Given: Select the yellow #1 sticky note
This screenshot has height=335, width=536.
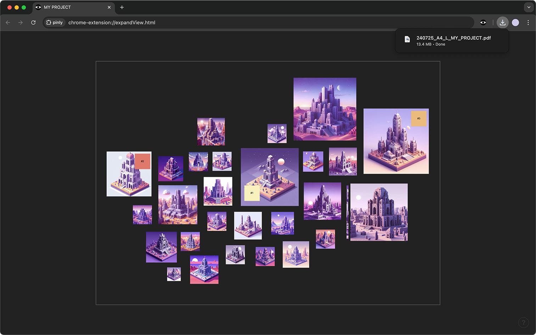Looking at the screenshot, I should pyautogui.click(x=252, y=193).
